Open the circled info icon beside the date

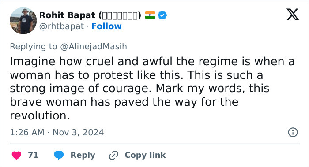pyautogui.click(x=293, y=132)
